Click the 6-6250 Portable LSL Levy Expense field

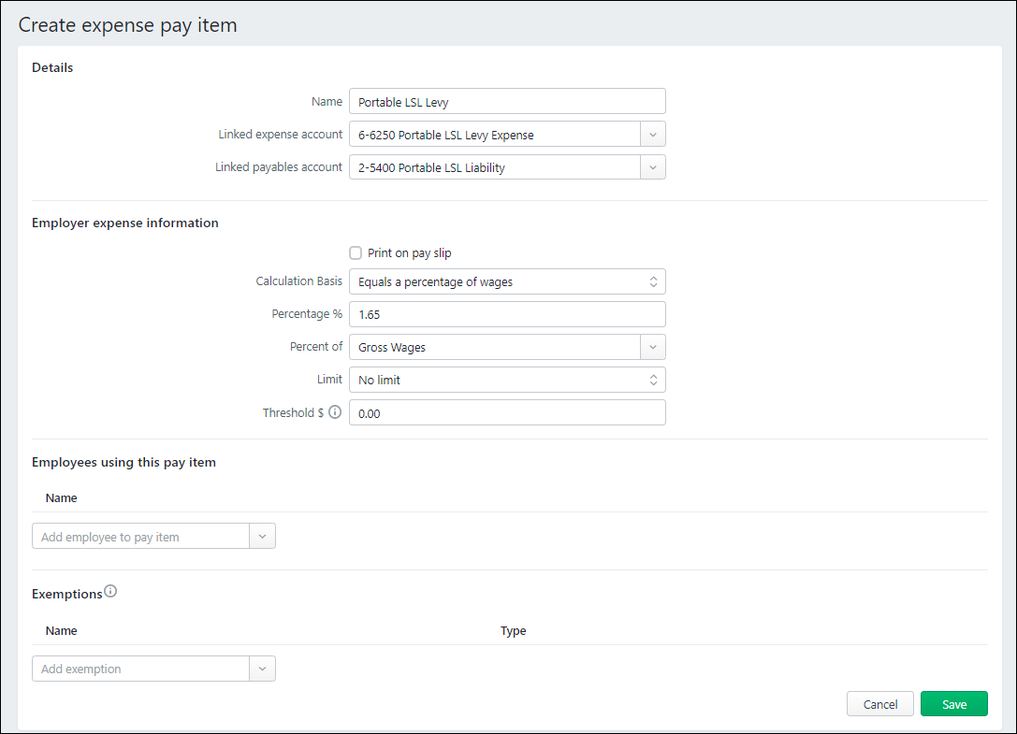[495, 135]
